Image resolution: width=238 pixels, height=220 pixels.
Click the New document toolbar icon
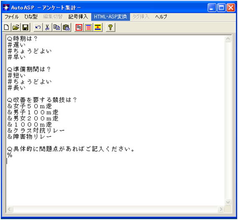(6, 27)
